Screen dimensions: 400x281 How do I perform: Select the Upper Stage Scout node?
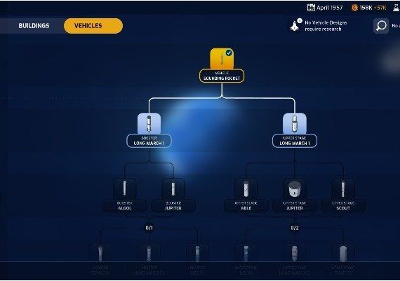(x=343, y=195)
